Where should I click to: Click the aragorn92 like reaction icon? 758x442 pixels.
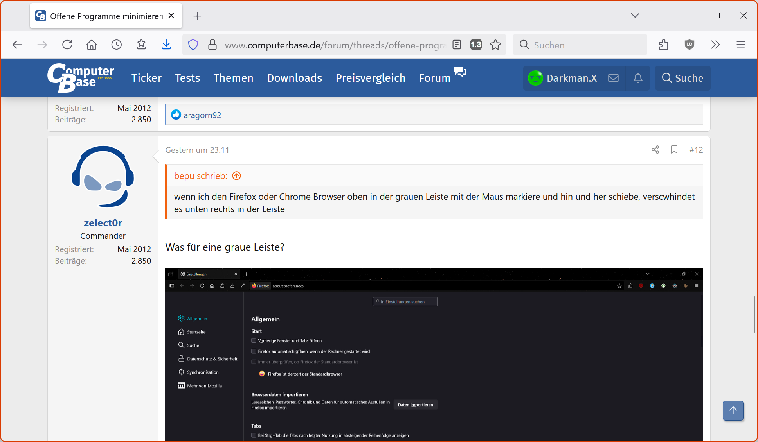point(176,115)
